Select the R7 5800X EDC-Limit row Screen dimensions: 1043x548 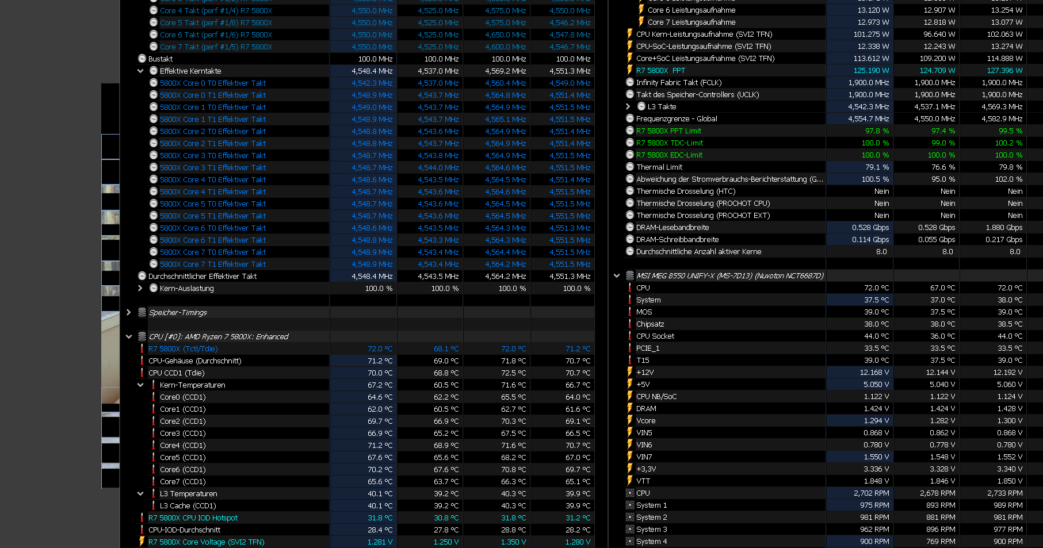[x=826, y=155]
